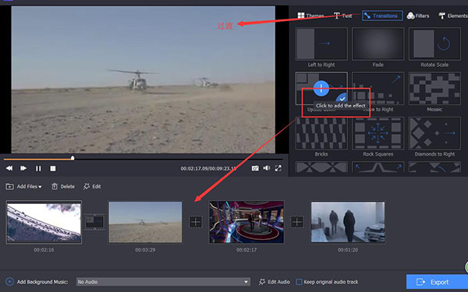Click the Export button
The width and height of the screenshot is (468, 292).
tap(437, 282)
